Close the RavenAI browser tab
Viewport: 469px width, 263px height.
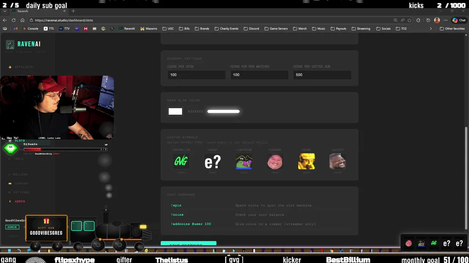[x=64, y=11]
